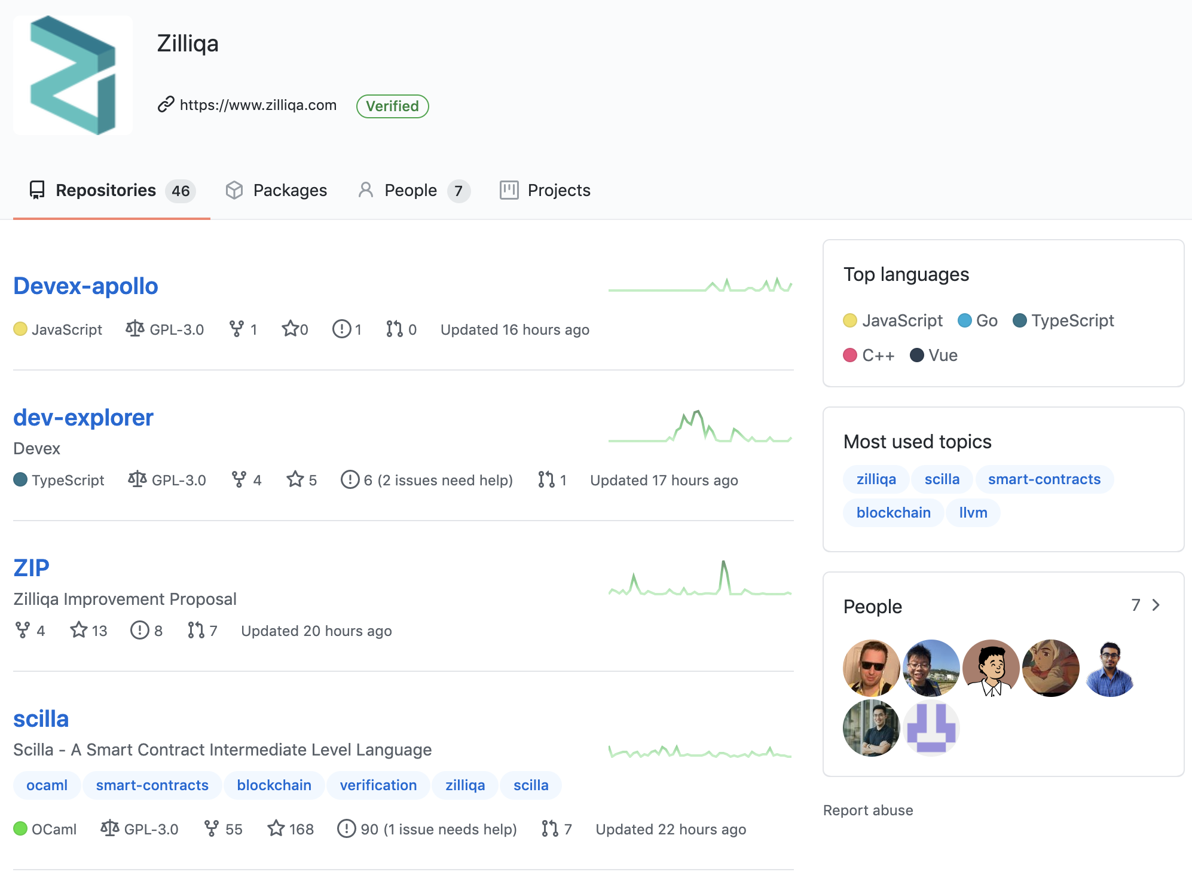Viewport: 1192px width, 887px height.
Task: Visit the zilliqa.com website link
Action: coord(258,105)
